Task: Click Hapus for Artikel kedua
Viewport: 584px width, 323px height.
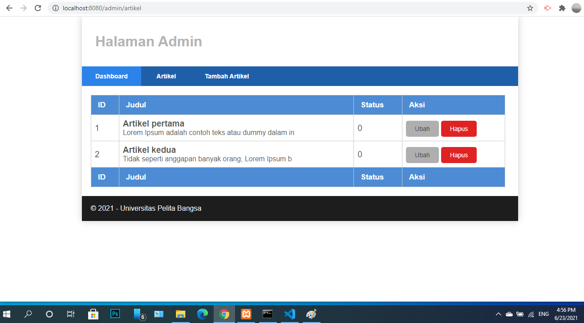Action: pyautogui.click(x=458, y=155)
